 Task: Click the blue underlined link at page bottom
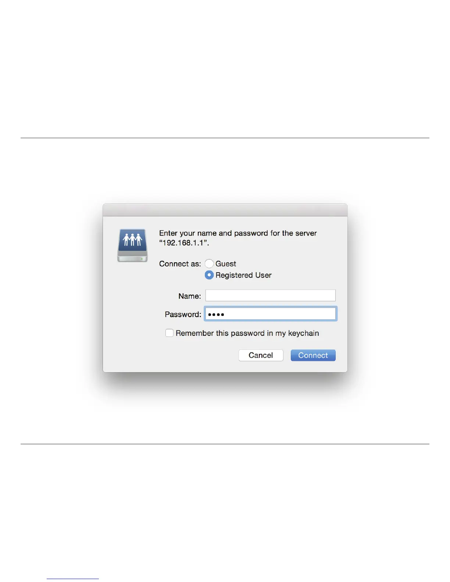click(73, 579)
